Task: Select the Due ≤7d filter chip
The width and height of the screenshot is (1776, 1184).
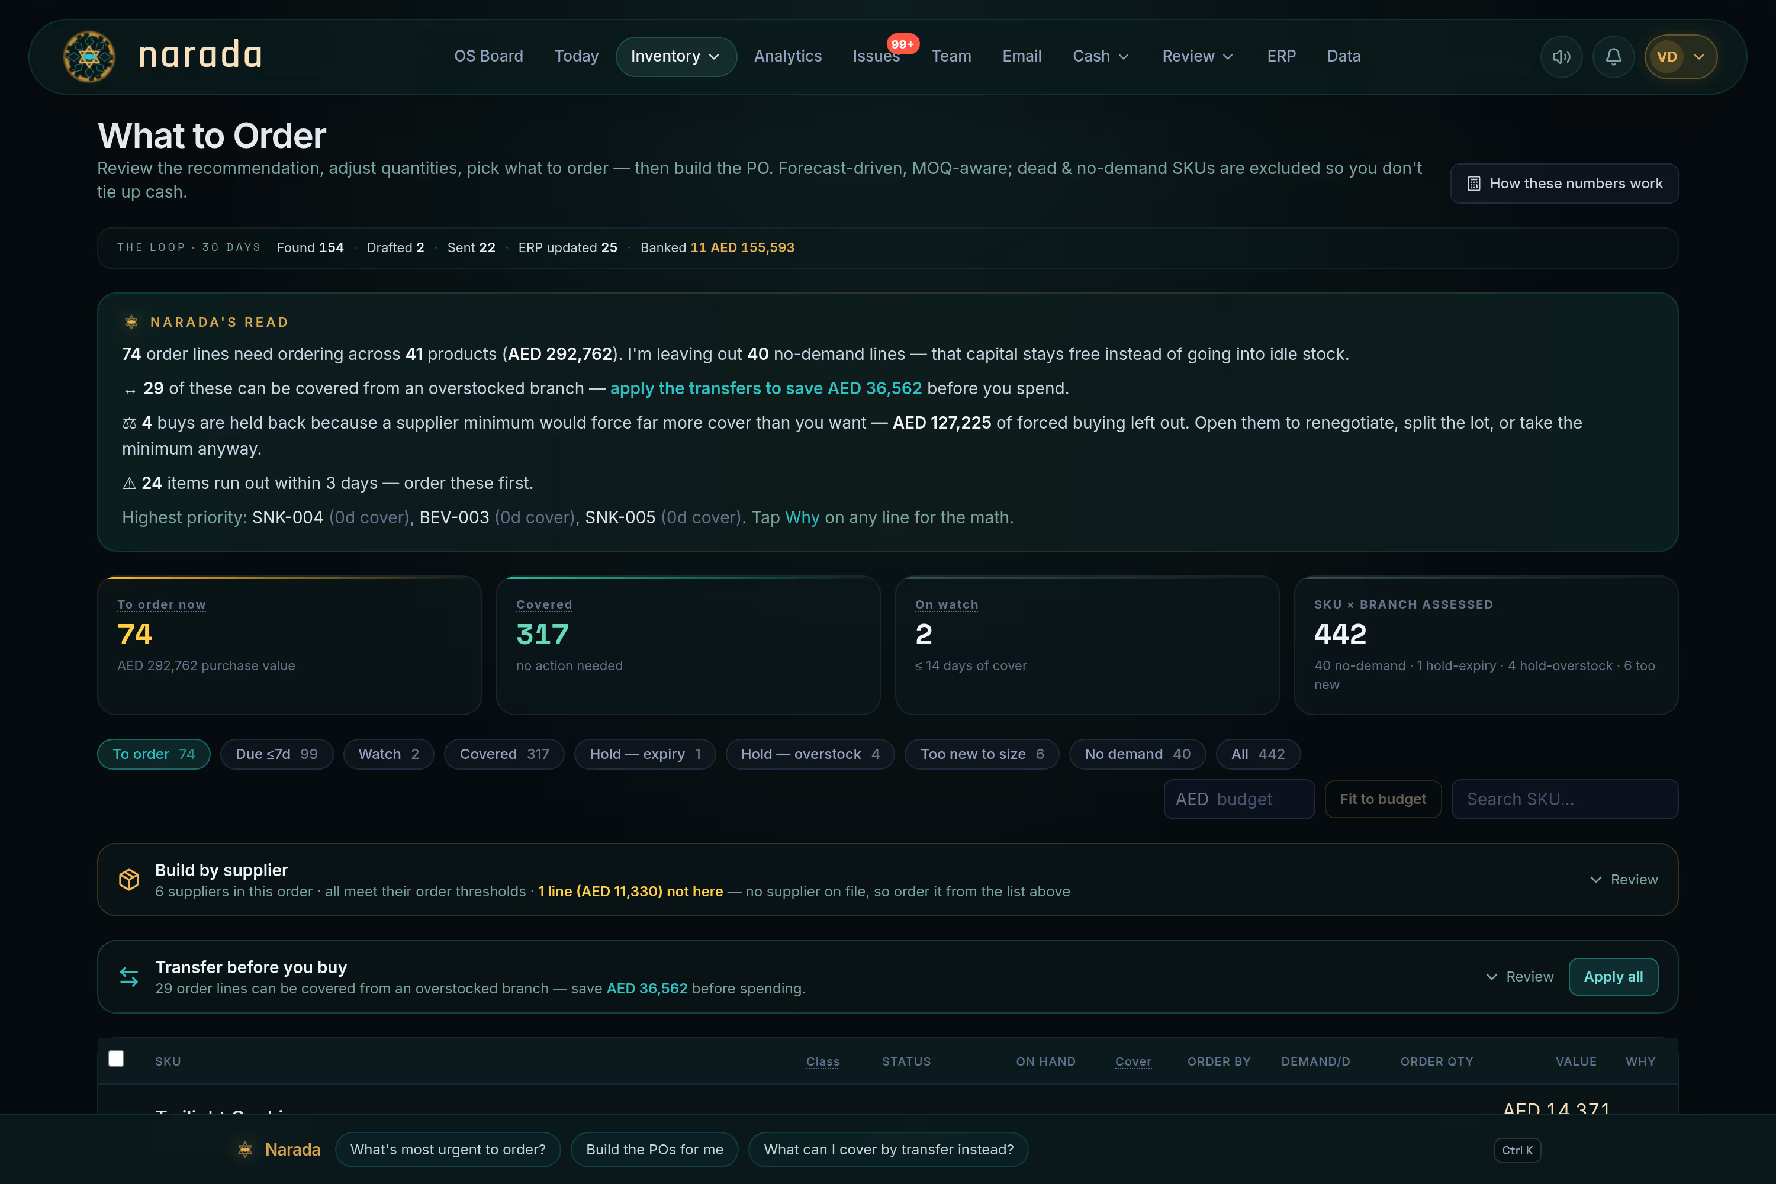Action: (x=276, y=754)
